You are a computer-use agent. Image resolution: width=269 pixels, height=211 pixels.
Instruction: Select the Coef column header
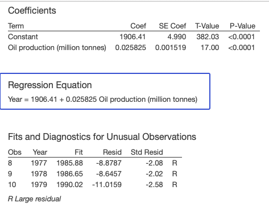coord(138,26)
